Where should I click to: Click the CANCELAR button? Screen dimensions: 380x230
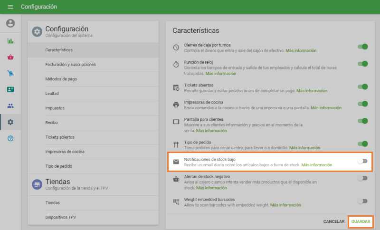[333, 221]
